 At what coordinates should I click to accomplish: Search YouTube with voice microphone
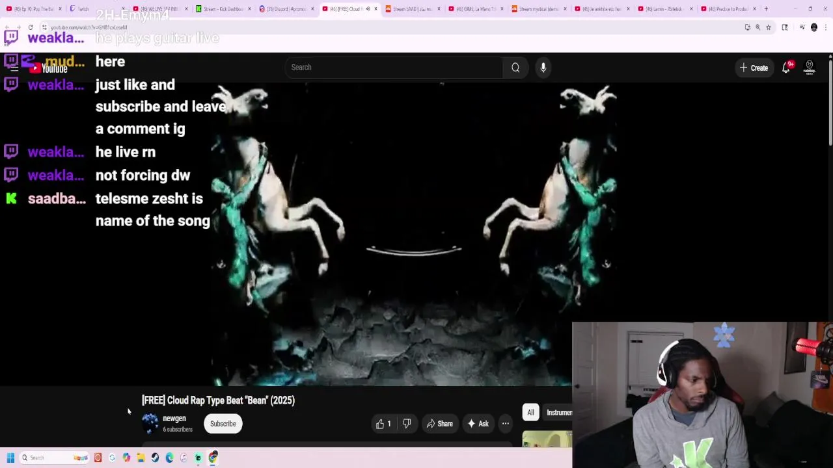(x=543, y=68)
